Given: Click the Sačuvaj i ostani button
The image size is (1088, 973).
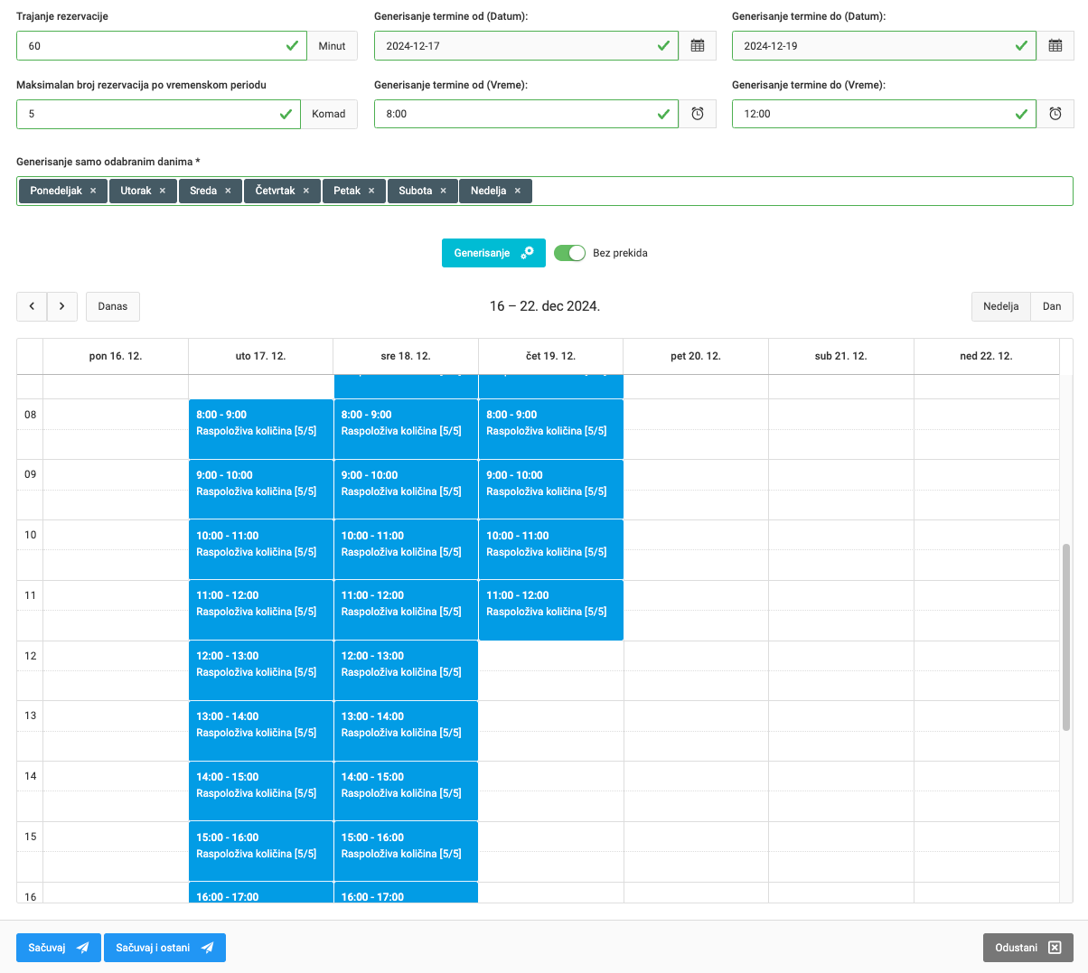Looking at the screenshot, I should [164, 948].
